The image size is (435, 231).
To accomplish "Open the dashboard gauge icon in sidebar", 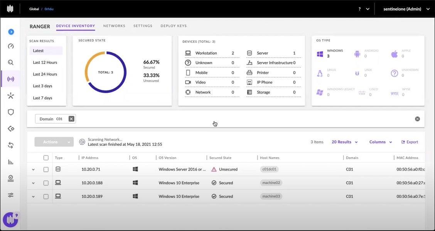I will [x=11, y=46].
